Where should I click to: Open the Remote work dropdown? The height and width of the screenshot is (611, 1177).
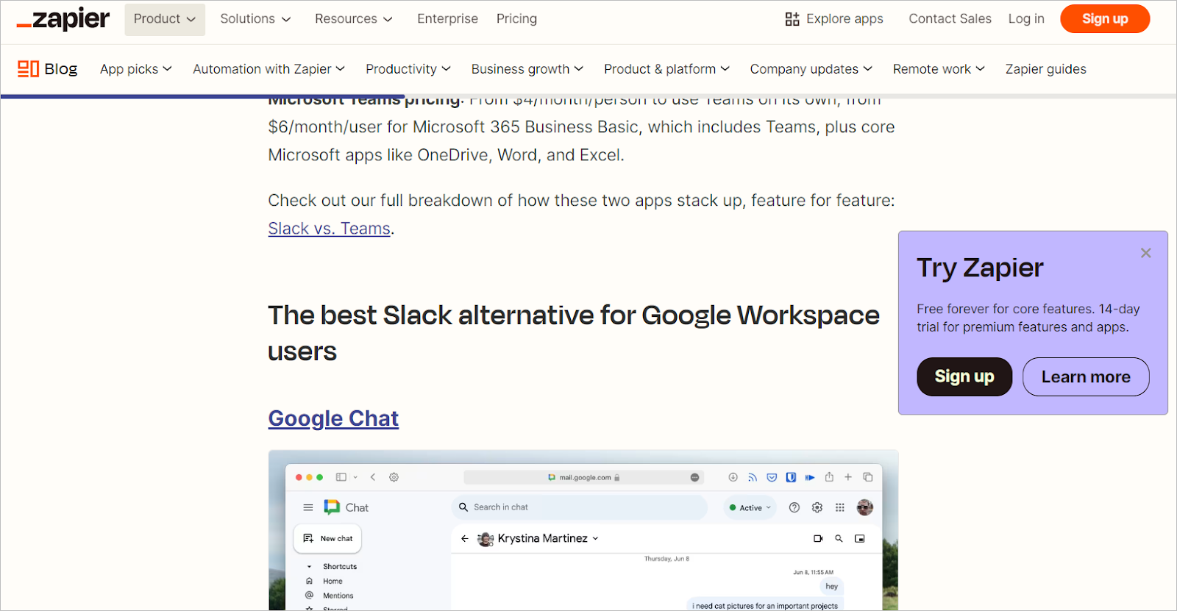click(x=939, y=69)
